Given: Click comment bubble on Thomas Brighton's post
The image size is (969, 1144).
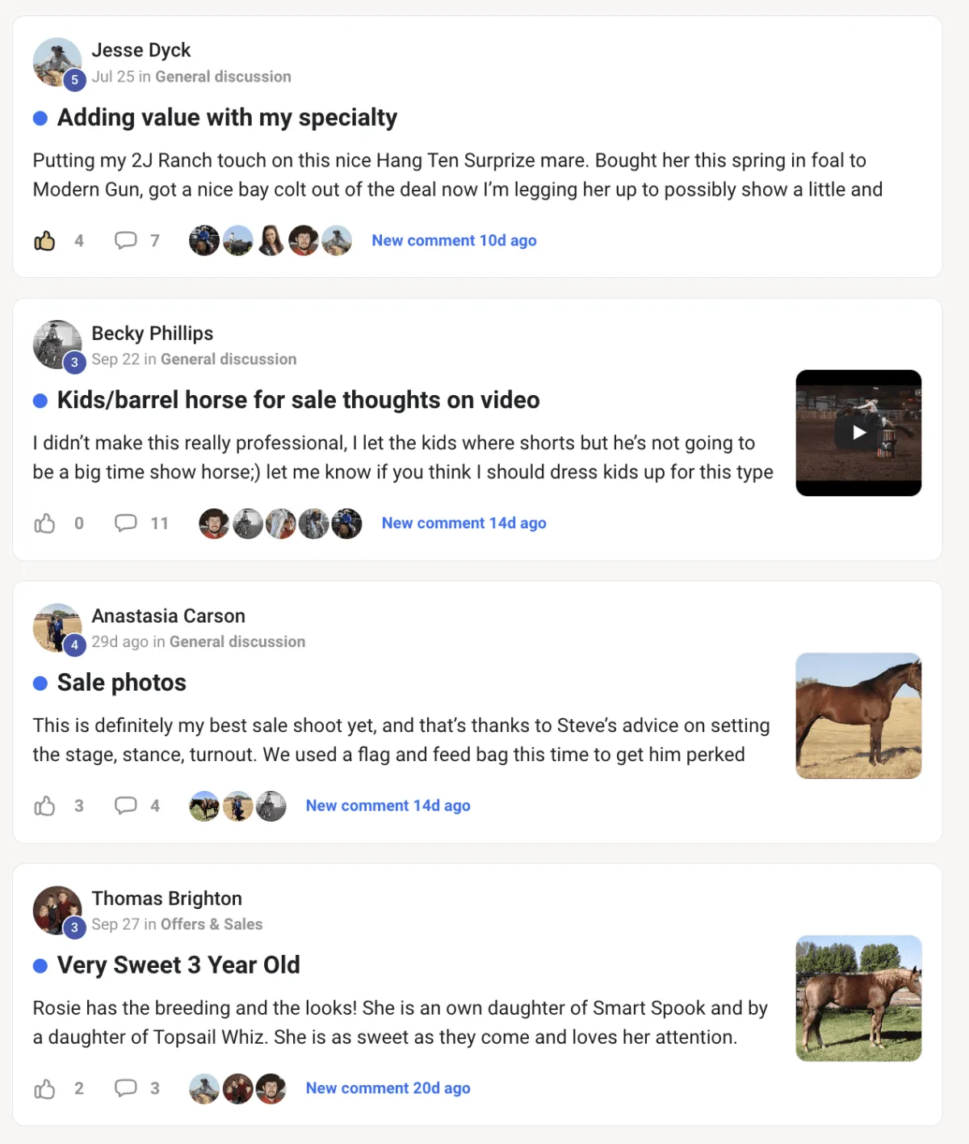Looking at the screenshot, I should (x=126, y=1088).
